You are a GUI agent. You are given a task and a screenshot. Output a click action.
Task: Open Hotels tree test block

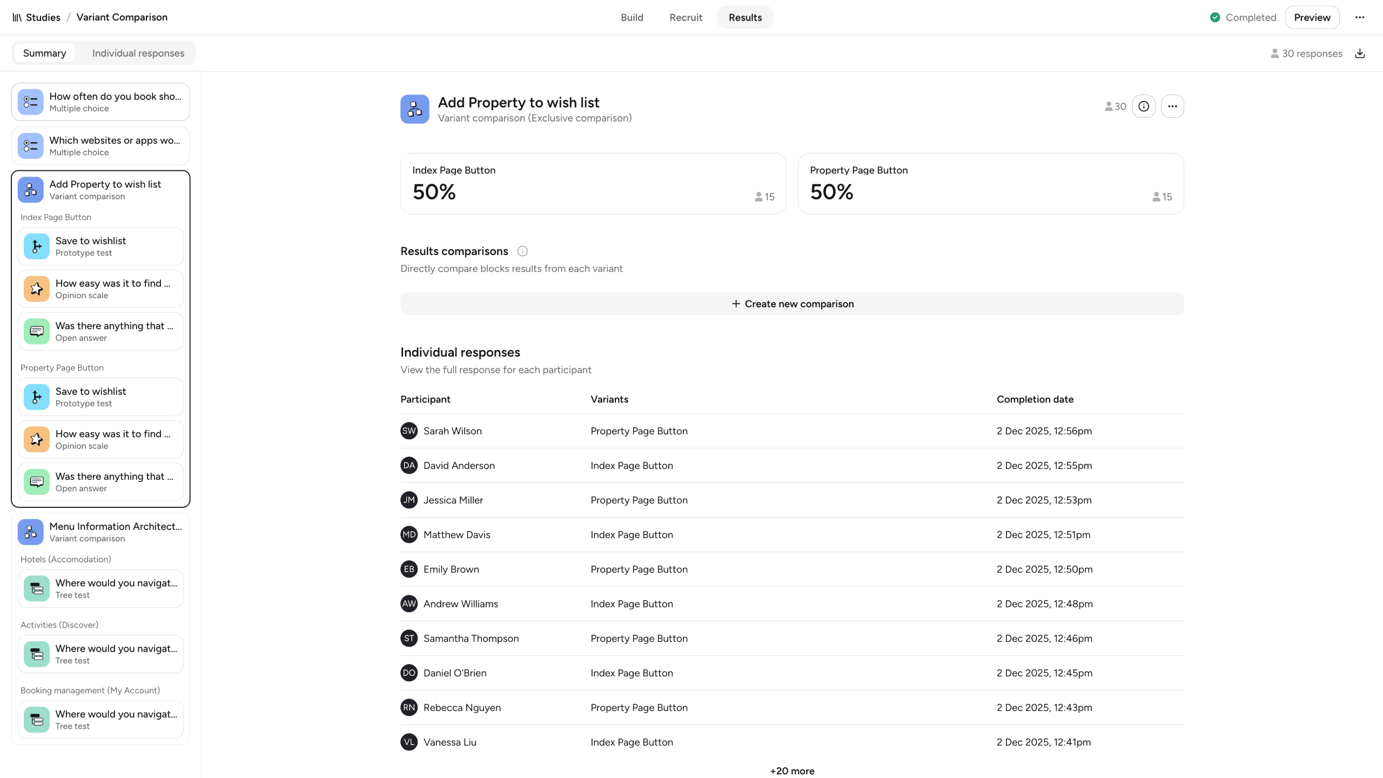[100, 588]
